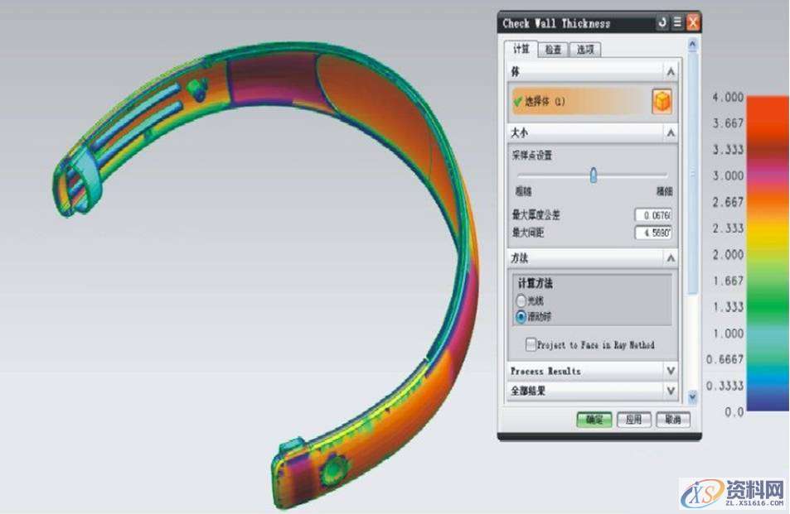Viewport: 790px width, 514px height.
Task: Expand the Process Results section
Action: pos(671,371)
